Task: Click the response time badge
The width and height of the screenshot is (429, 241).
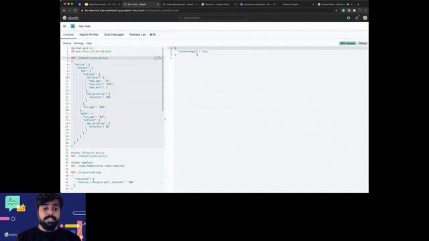Action: tap(363, 44)
